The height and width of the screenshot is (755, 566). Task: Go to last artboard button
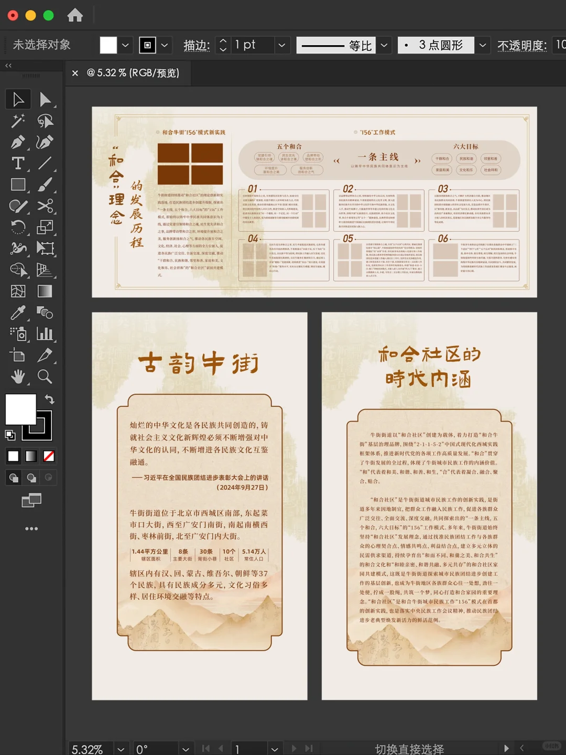click(309, 749)
